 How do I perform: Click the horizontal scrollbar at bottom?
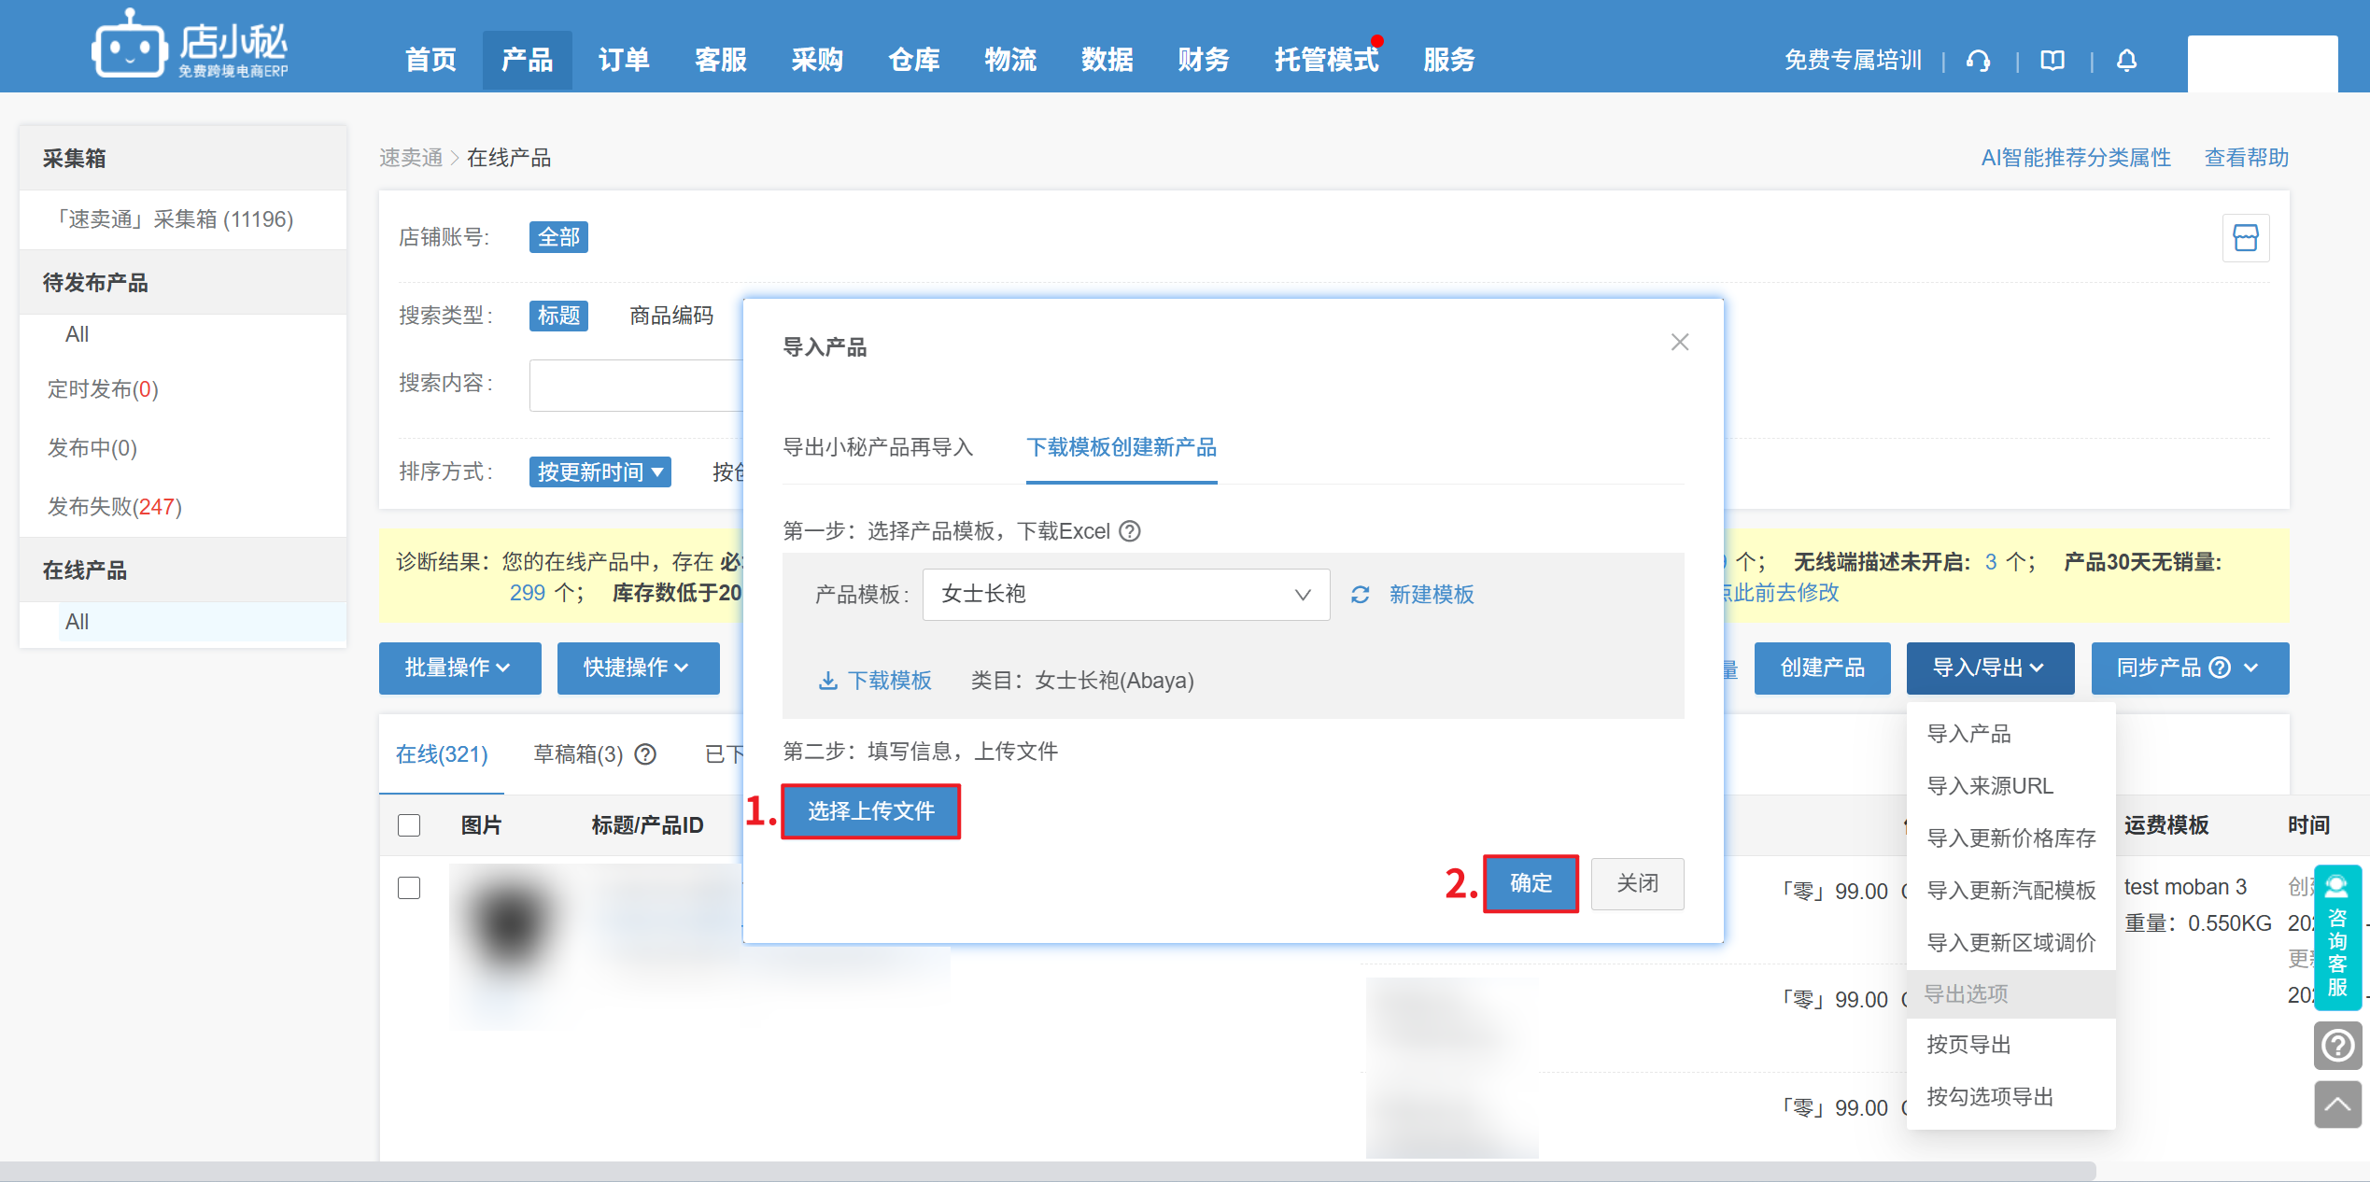1046,1171
